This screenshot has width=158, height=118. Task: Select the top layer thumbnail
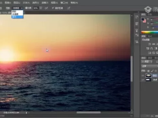pos(148,76)
